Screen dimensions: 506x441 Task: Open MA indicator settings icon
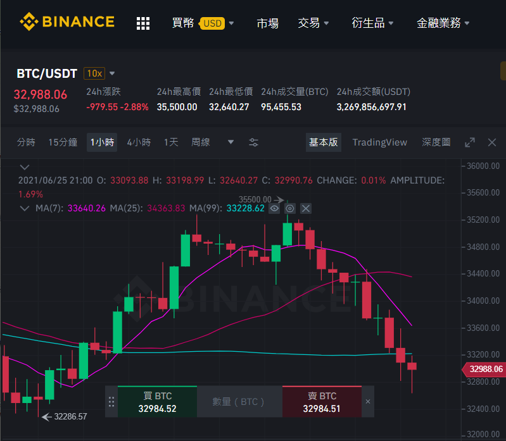(290, 209)
